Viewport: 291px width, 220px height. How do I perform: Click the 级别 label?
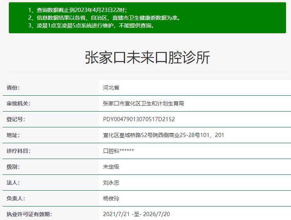coord(13,167)
